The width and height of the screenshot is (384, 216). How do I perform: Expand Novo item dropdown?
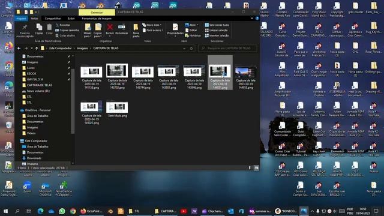click(152, 25)
